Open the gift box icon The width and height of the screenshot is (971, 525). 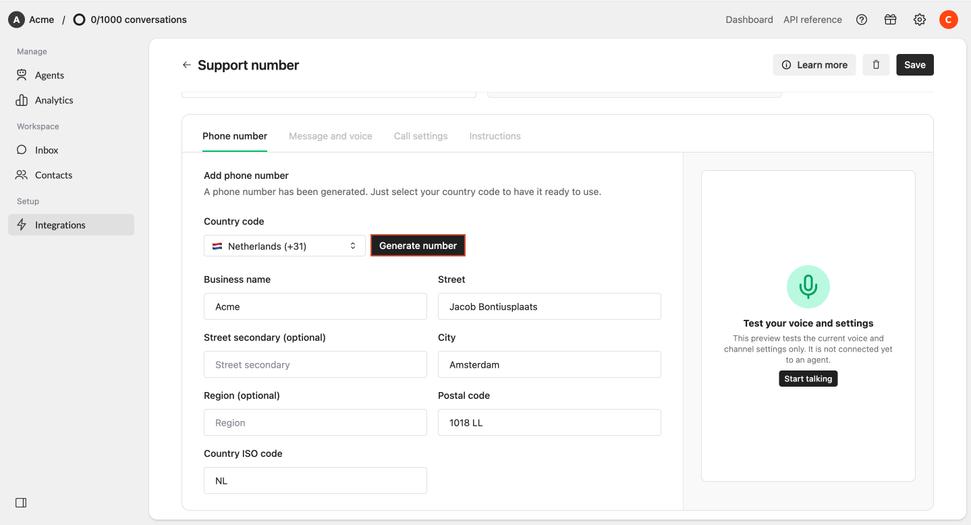pyautogui.click(x=891, y=20)
